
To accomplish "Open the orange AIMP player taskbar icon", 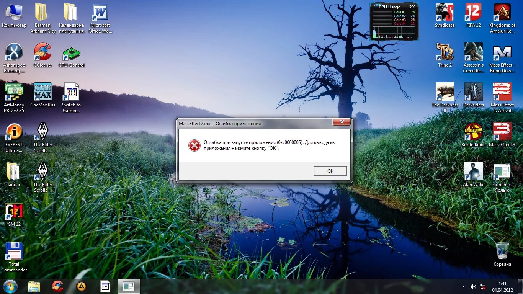I will pos(82,286).
